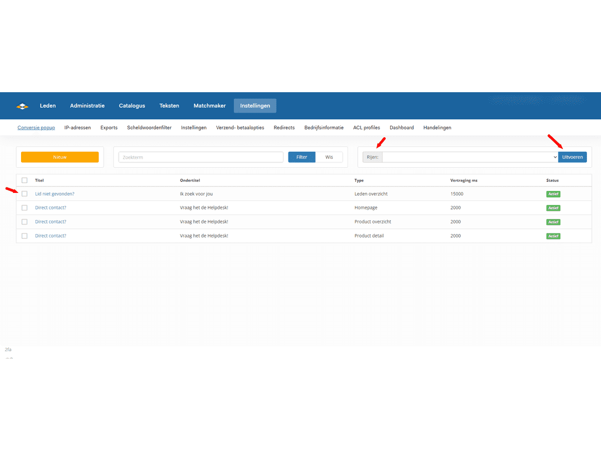Tick the checkbox for 'Lid niet gevonden?'
The height and width of the screenshot is (451, 601).
25,194
